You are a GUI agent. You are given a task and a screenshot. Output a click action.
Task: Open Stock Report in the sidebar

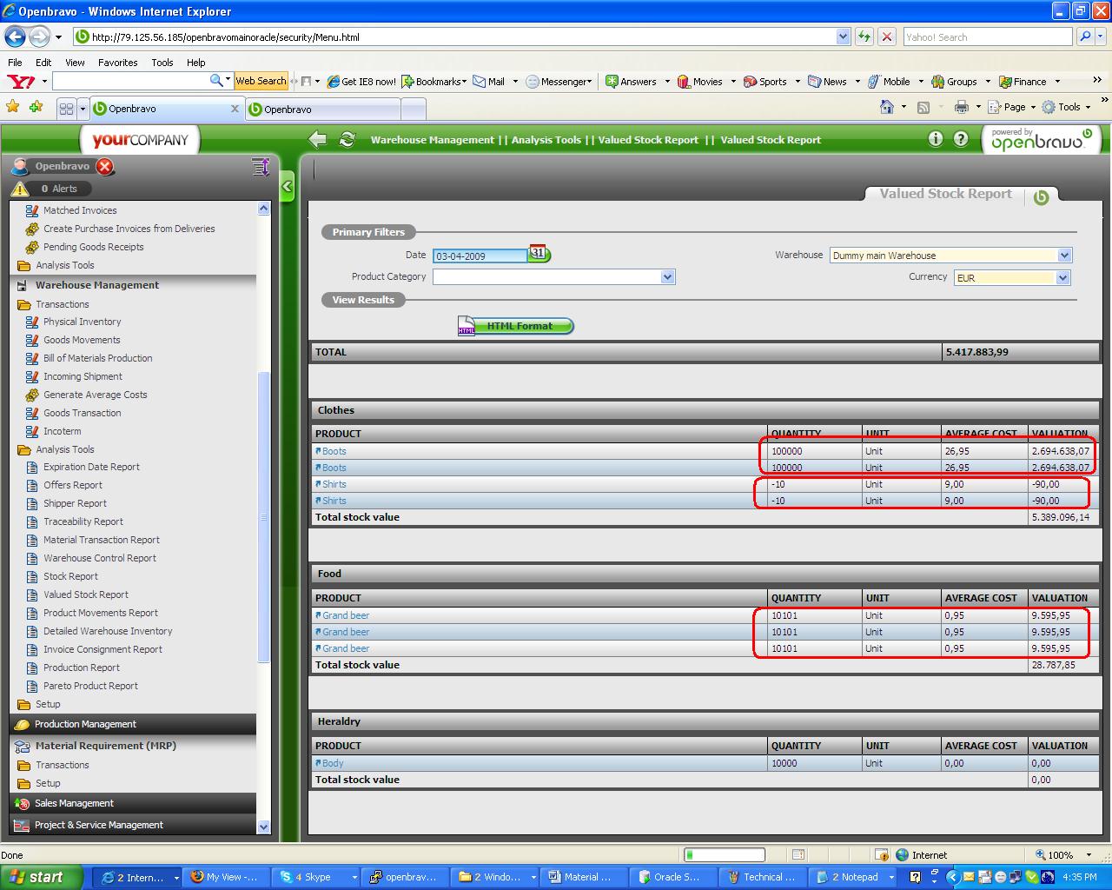[x=70, y=576]
